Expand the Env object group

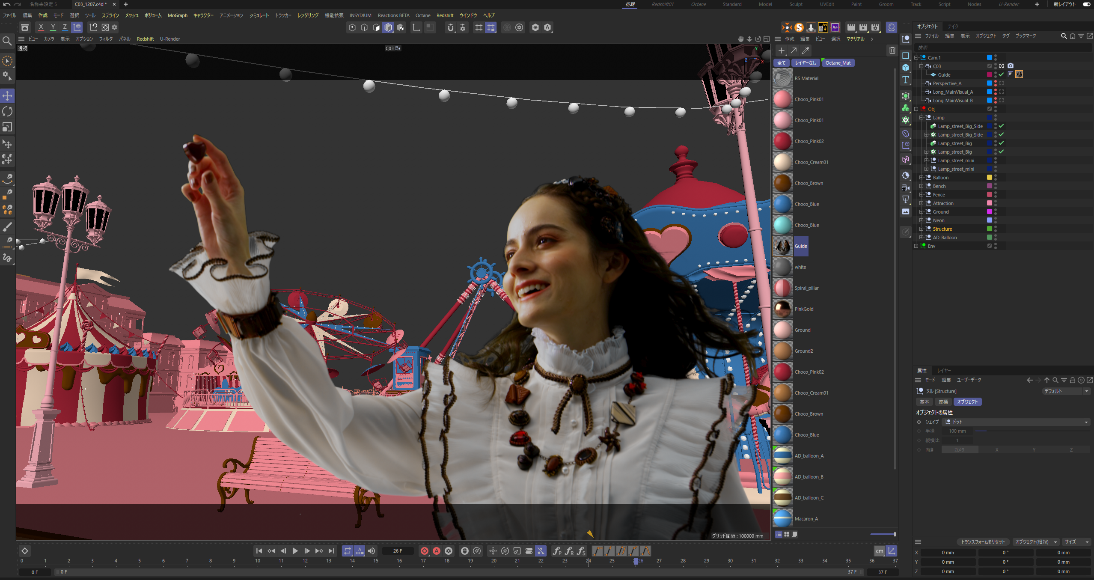pyautogui.click(x=916, y=246)
